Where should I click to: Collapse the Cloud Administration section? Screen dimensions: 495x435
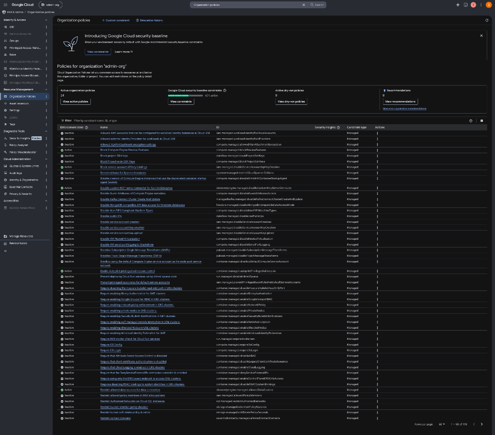tap(46, 159)
